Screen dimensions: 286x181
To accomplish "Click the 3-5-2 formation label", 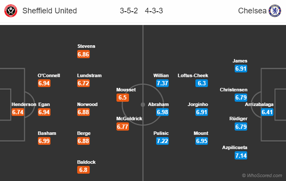I will pos(129,11).
